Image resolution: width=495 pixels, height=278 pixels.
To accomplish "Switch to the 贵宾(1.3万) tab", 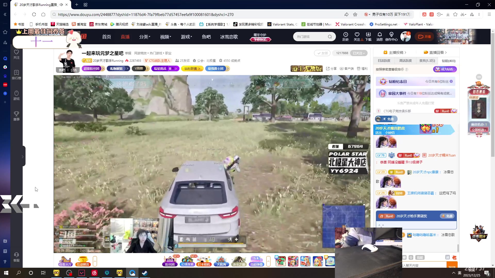I will [427, 61].
